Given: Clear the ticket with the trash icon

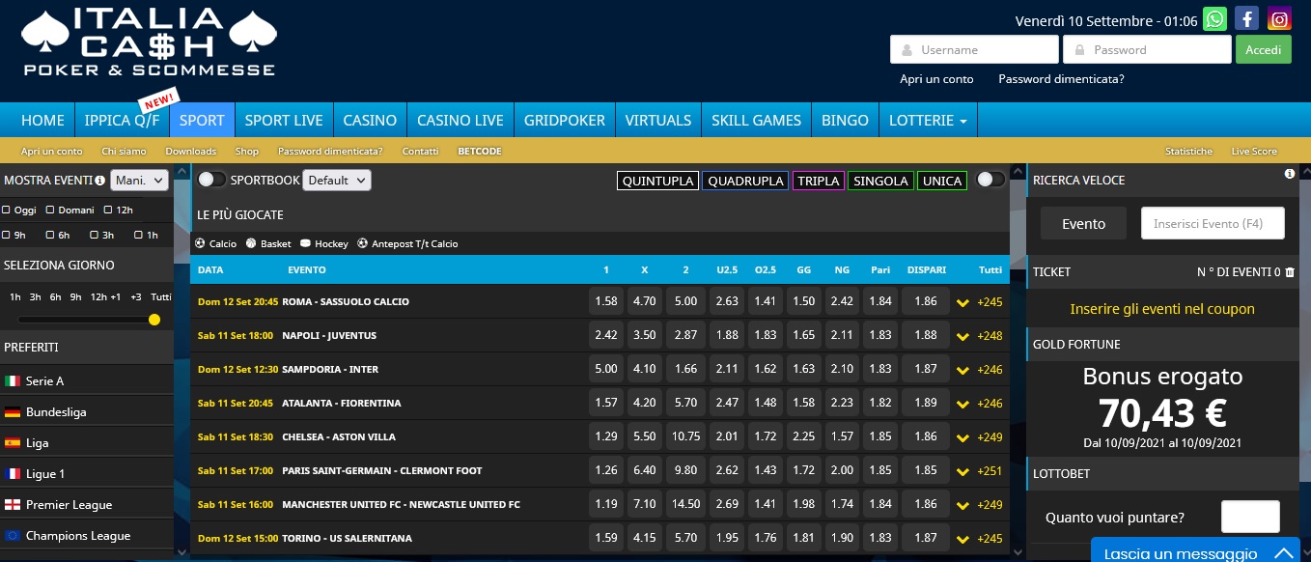Looking at the screenshot, I should (x=1290, y=272).
